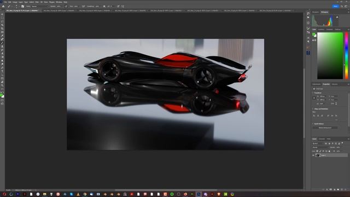The width and height of the screenshot is (350, 197).
Task: Align top edges in Align and Distribute
Action: click(328, 115)
